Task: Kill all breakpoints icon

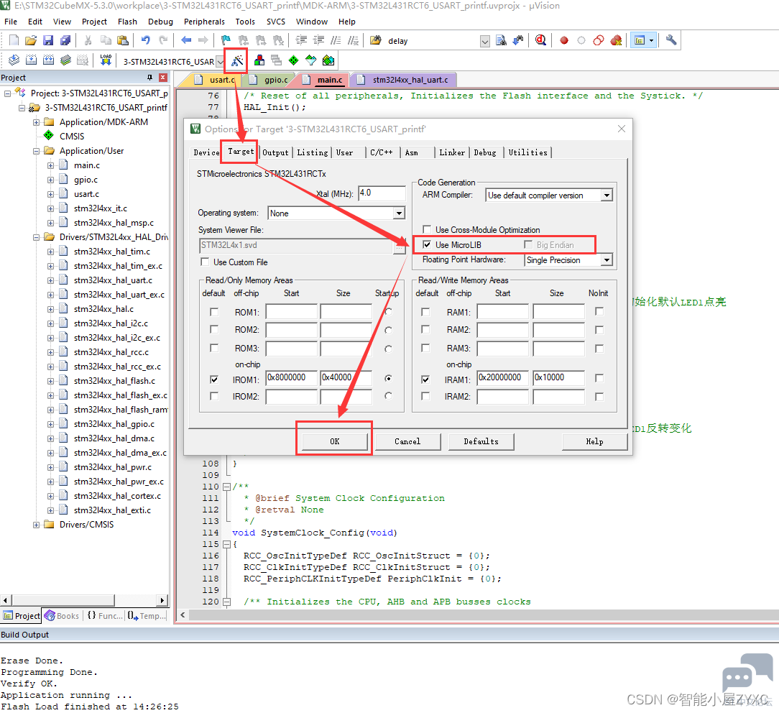Action: point(616,40)
